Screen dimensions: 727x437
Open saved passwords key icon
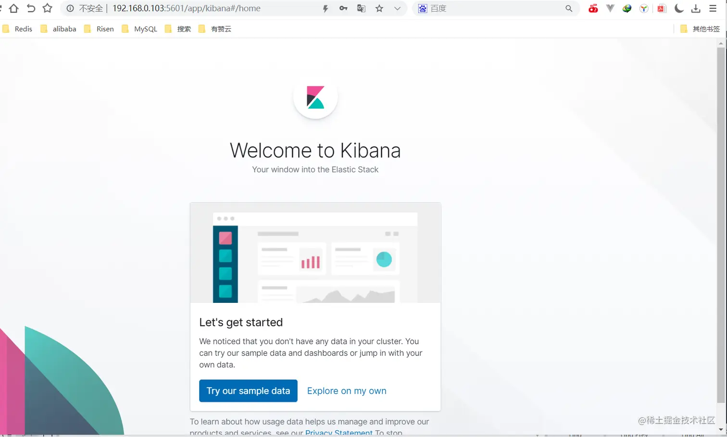point(343,9)
